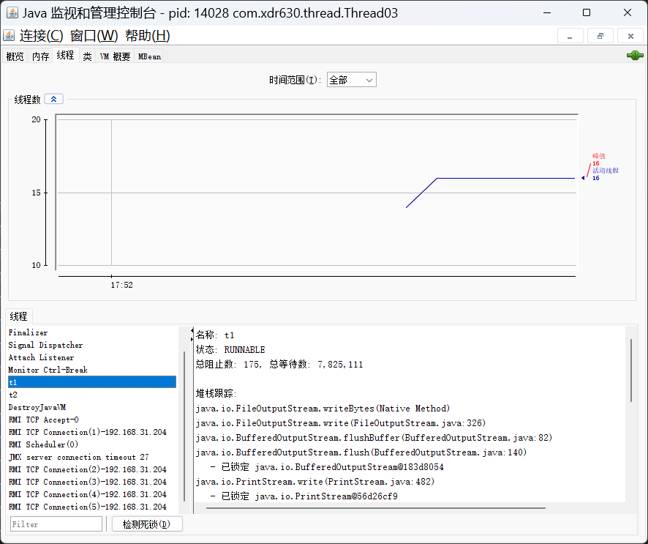Open the 时间范围 dropdown
This screenshot has height=544, width=648.
coord(351,80)
